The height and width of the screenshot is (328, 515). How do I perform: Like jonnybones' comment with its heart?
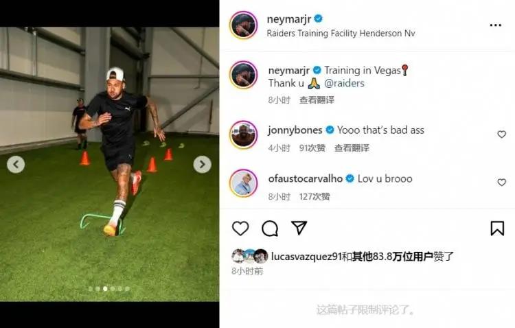point(501,134)
